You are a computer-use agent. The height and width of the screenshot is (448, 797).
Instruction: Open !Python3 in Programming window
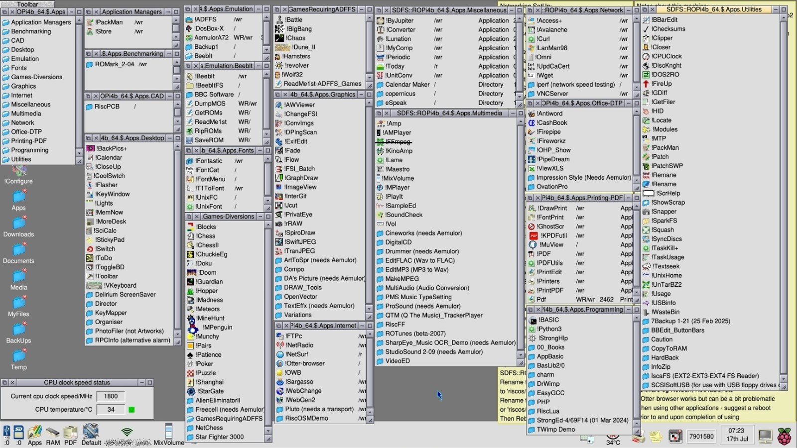[544, 329]
